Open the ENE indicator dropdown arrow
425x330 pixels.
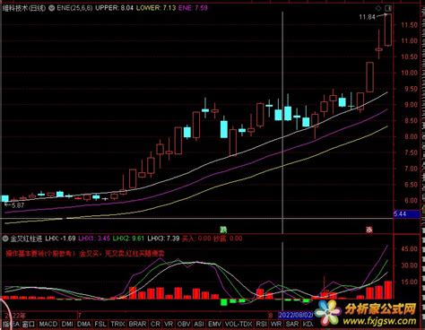[52, 8]
